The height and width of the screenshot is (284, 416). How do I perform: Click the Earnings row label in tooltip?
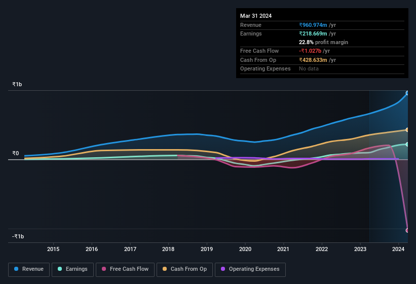click(x=251, y=33)
